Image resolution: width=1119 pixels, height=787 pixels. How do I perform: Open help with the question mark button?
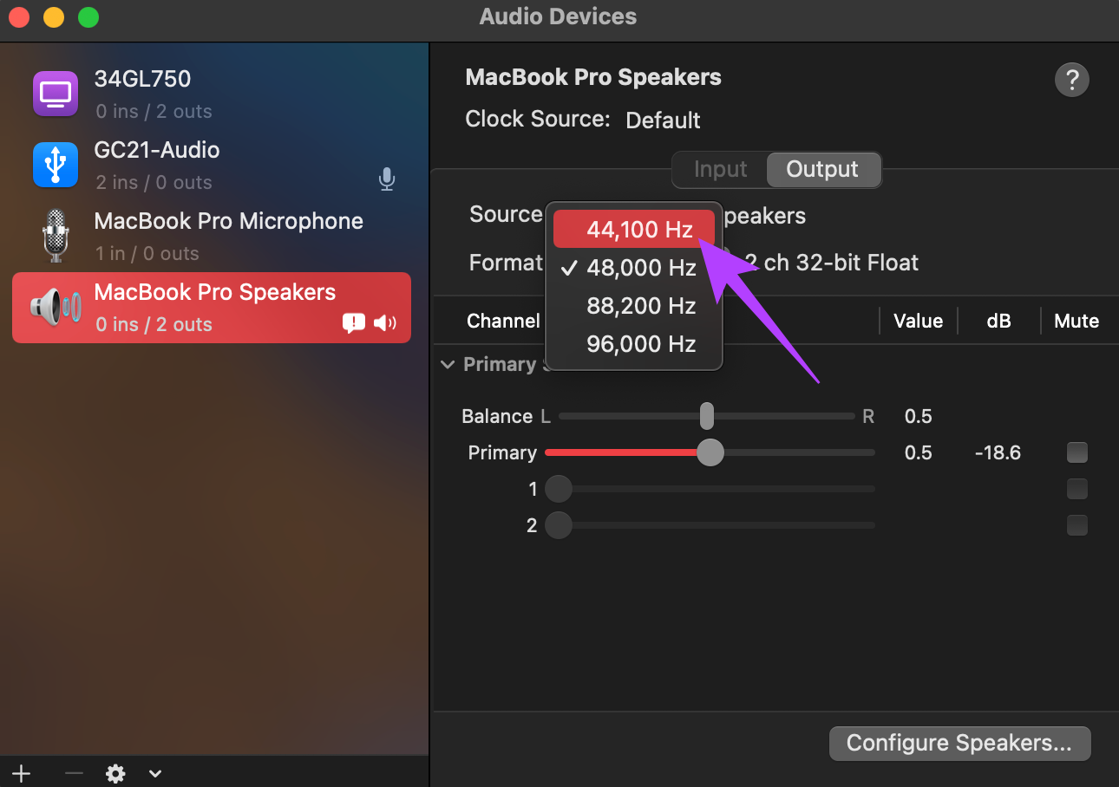click(1071, 81)
